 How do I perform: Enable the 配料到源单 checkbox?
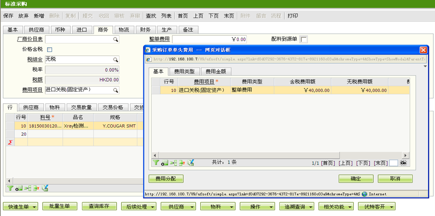tap(303, 39)
